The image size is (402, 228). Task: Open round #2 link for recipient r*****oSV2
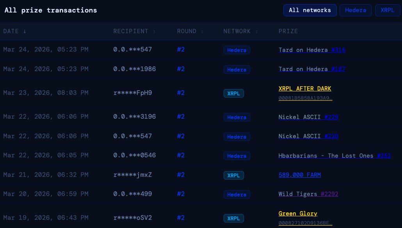pos(181,218)
